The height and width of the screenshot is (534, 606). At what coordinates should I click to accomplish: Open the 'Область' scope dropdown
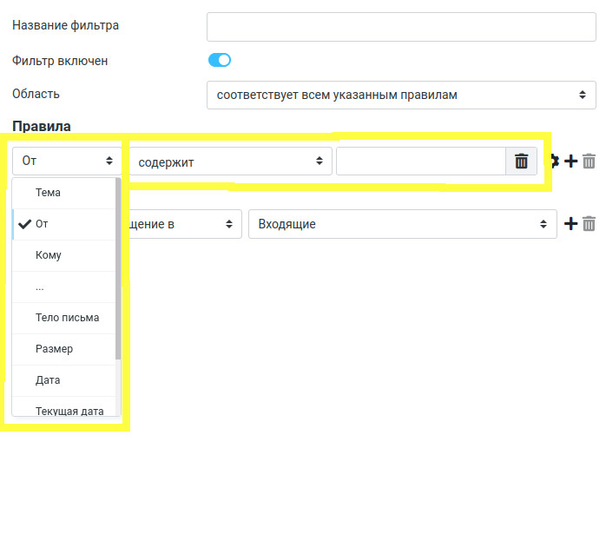[401, 95]
